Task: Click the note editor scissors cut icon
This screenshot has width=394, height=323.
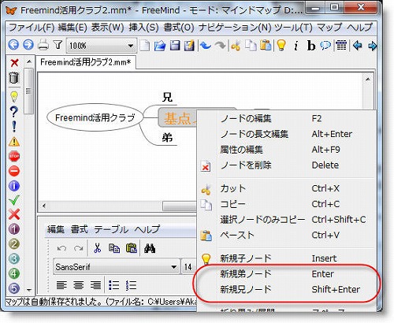Action: (98, 248)
